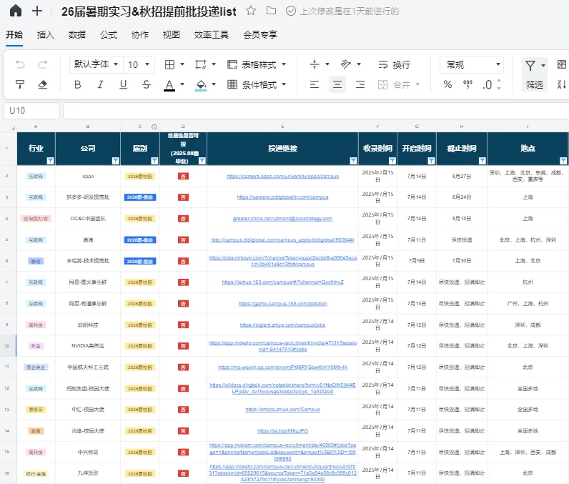The image size is (569, 484).
Task: Create new document with plus icon
Action: 37,11
